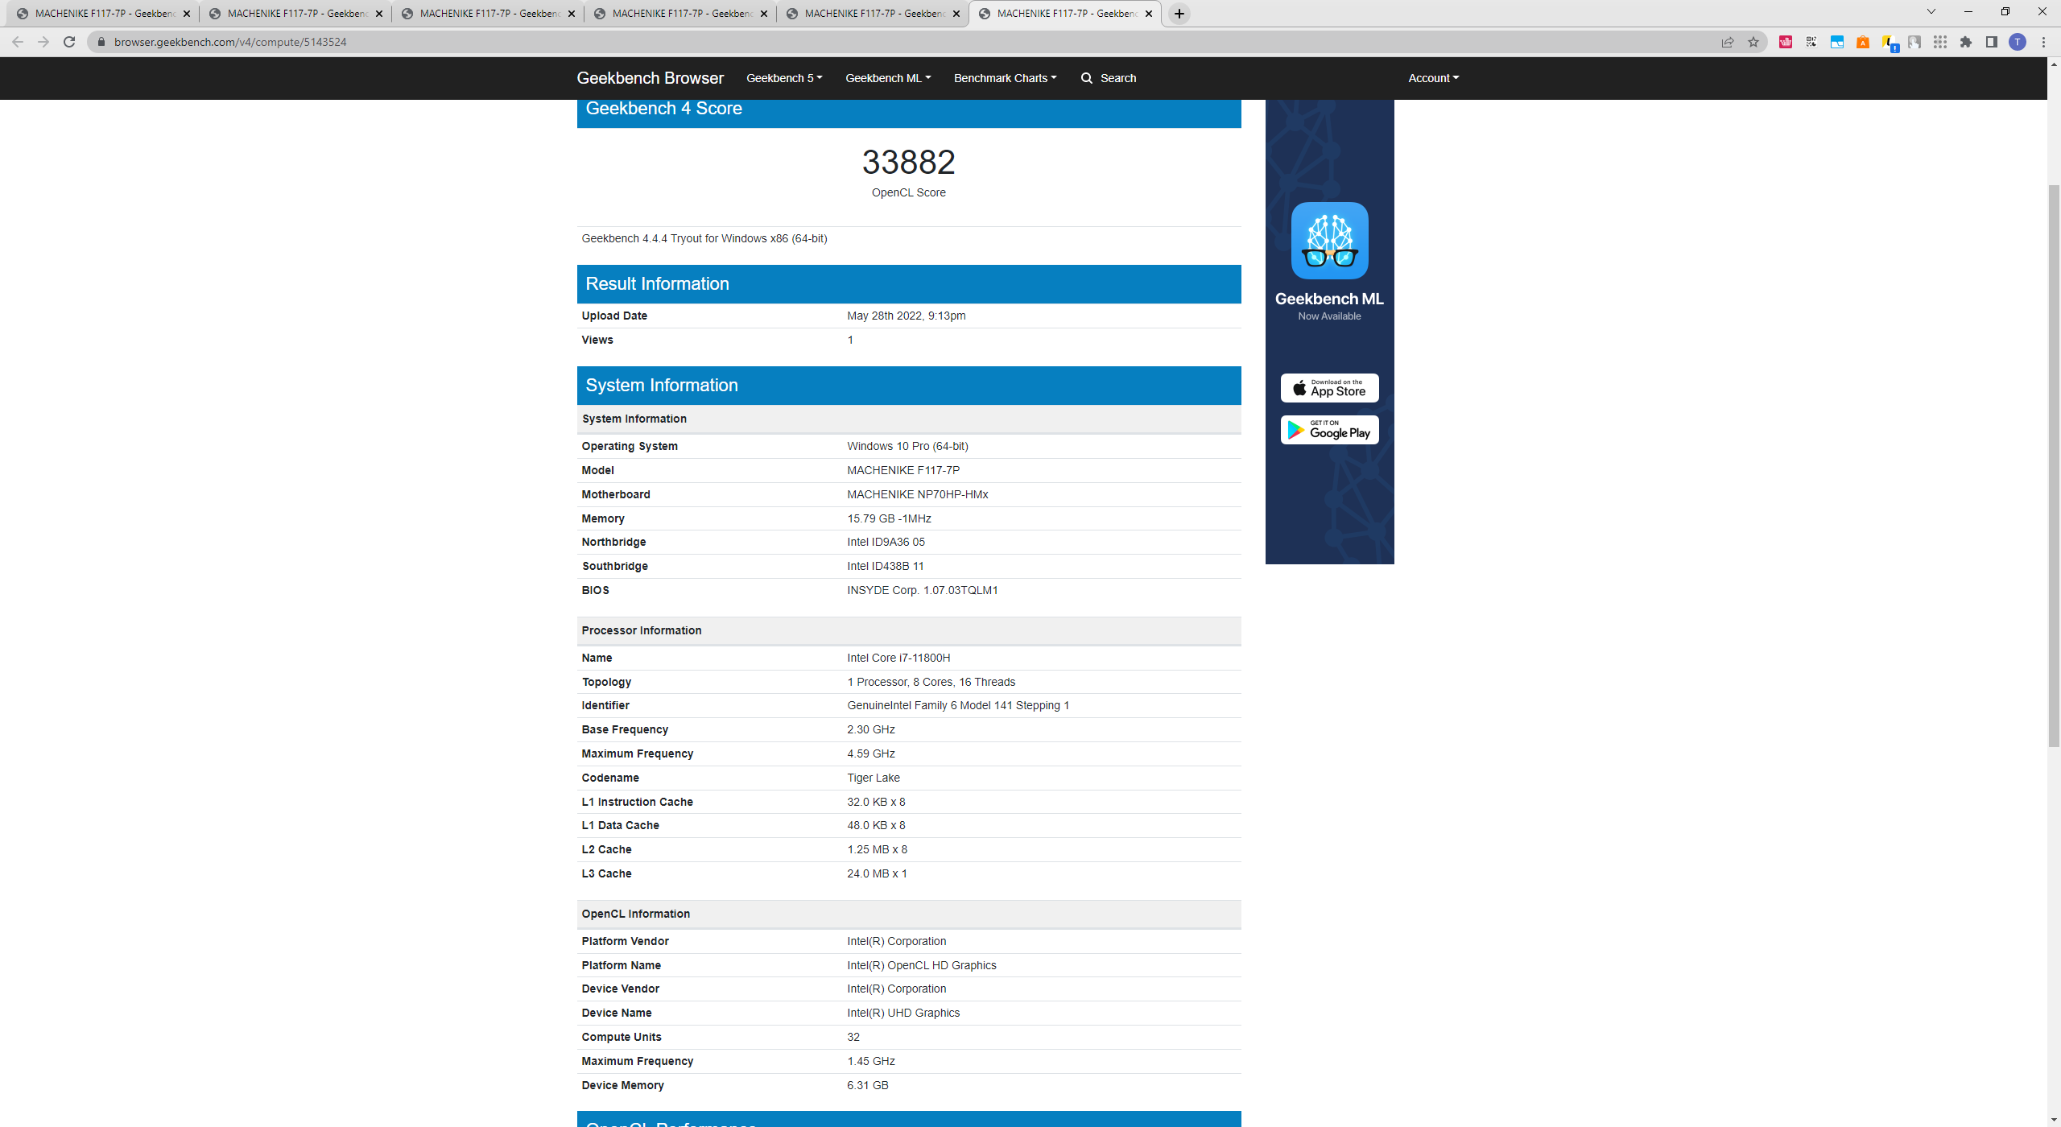Open the tab search chevron
Viewport: 2061px width, 1127px height.
[x=1931, y=12]
